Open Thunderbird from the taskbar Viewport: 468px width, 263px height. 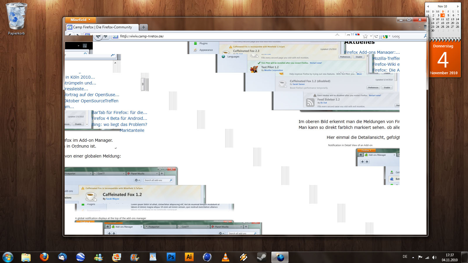point(62,257)
